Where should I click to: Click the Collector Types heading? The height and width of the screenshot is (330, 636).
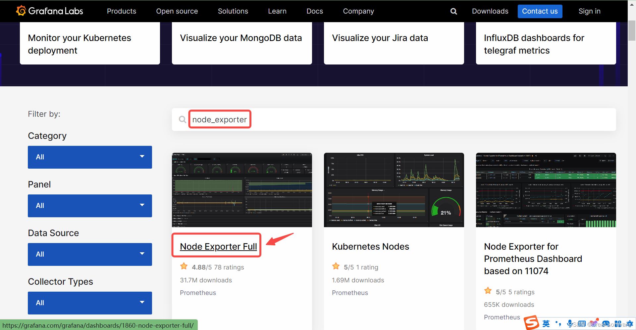click(60, 282)
